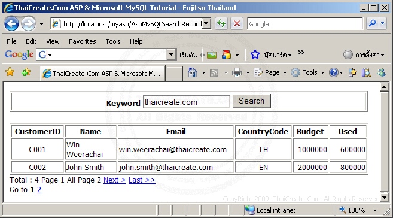Stop loading with the red X button
Screen dimensions: 393x218
pos(237,23)
